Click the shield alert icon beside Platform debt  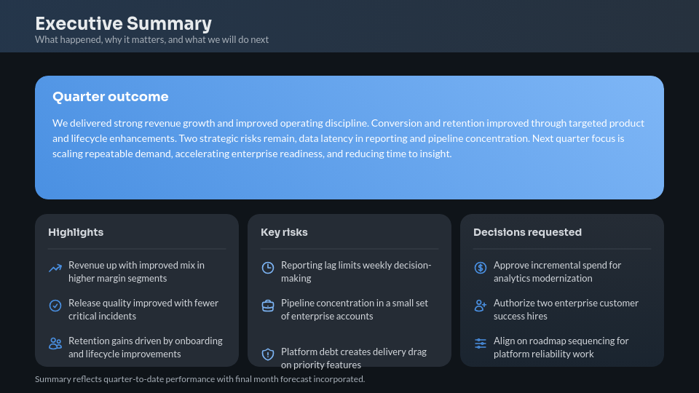[267, 354]
